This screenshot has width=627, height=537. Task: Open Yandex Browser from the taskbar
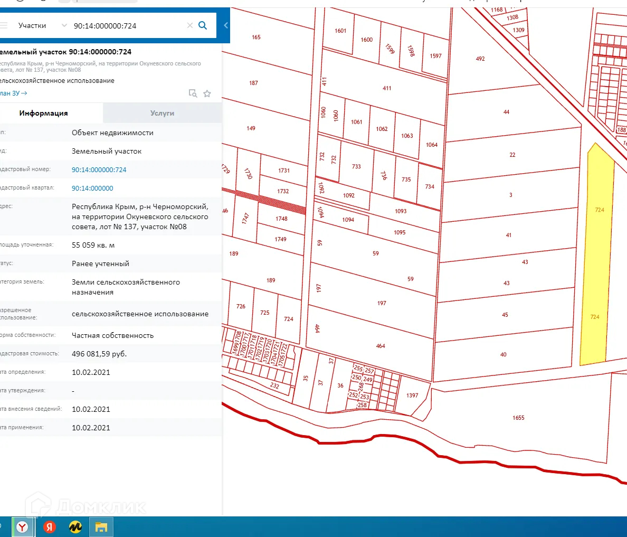coord(22,526)
